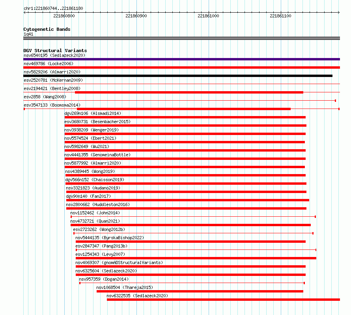The width and height of the screenshot is (351, 315).
Task: Click the DGV Structural Variants track title
Action: click(55, 51)
